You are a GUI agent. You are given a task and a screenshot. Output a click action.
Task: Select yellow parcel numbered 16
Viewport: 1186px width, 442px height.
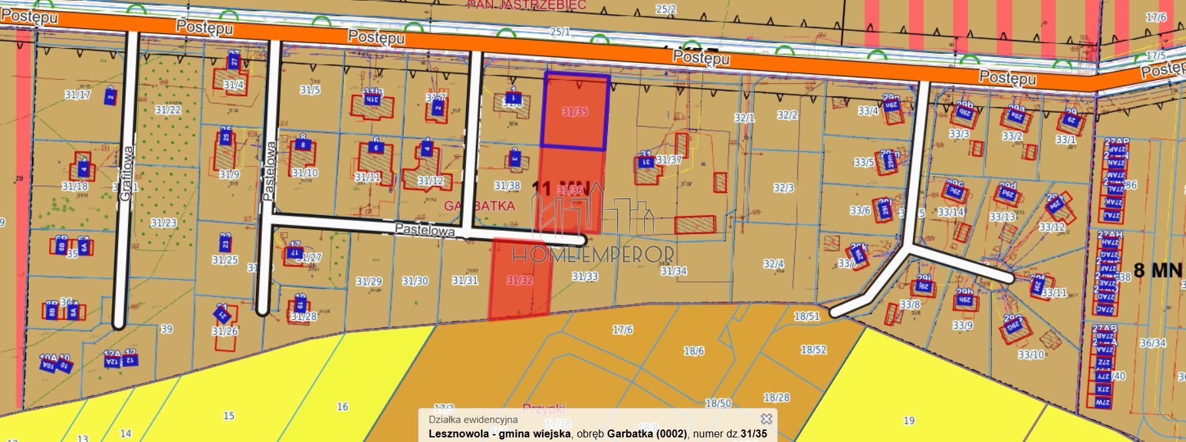[343, 407]
